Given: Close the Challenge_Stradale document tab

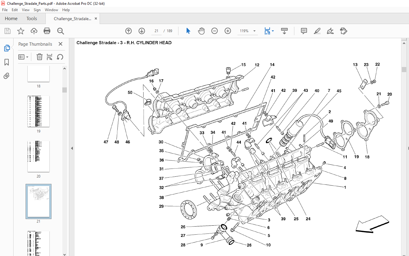Looking at the screenshot, I should [x=96, y=19].
